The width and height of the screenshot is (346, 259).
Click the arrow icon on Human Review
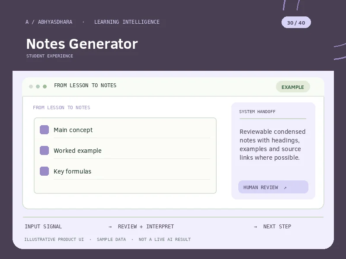click(x=285, y=188)
